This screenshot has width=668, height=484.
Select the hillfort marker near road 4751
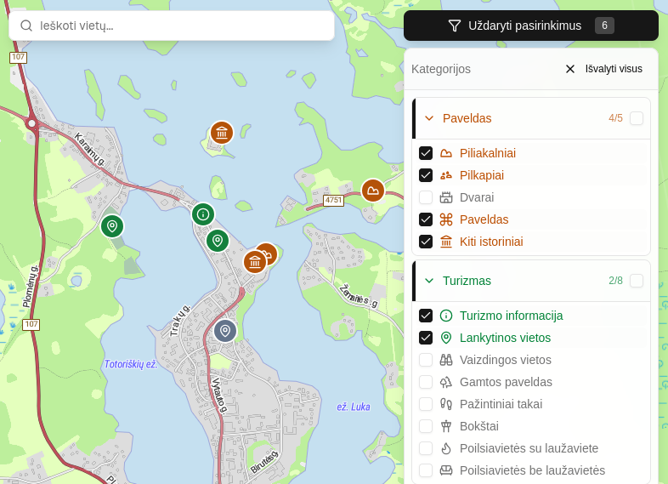click(x=372, y=191)
